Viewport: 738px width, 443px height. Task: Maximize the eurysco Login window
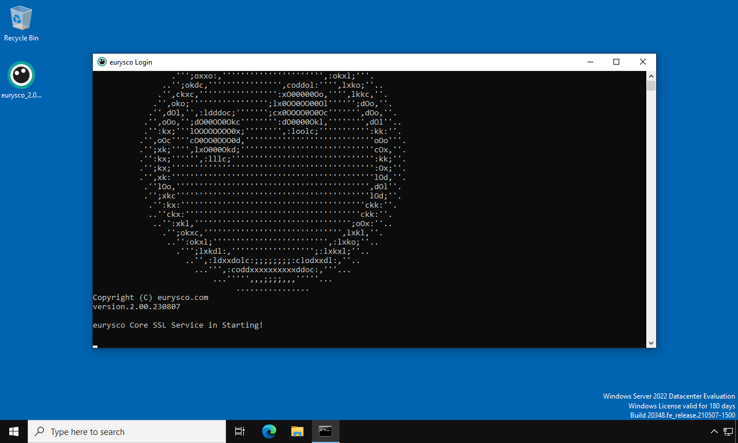(x=616, y=62)
